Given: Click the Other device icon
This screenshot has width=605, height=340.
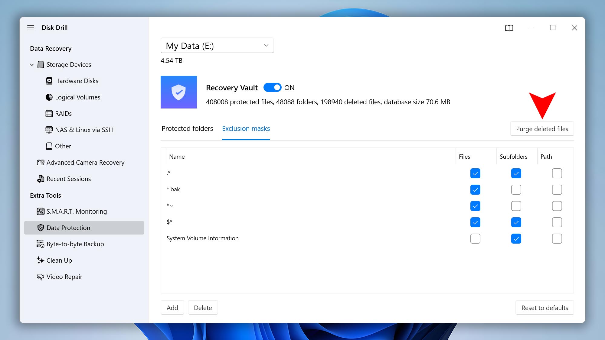Looking at the screenshot, I should coord(49,146).
